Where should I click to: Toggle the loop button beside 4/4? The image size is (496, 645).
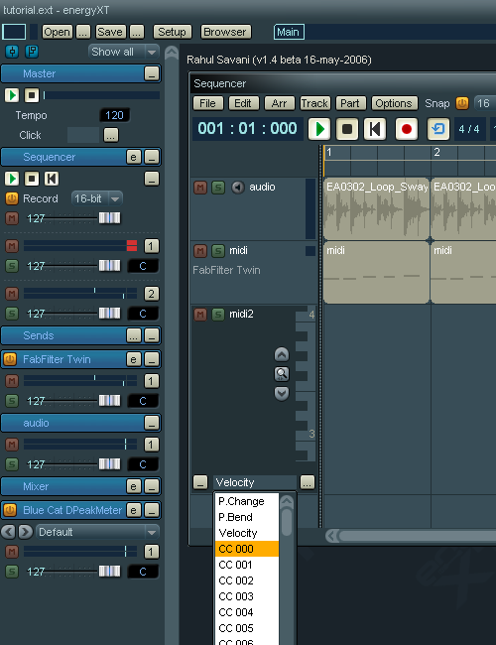[x=438, y=129]
